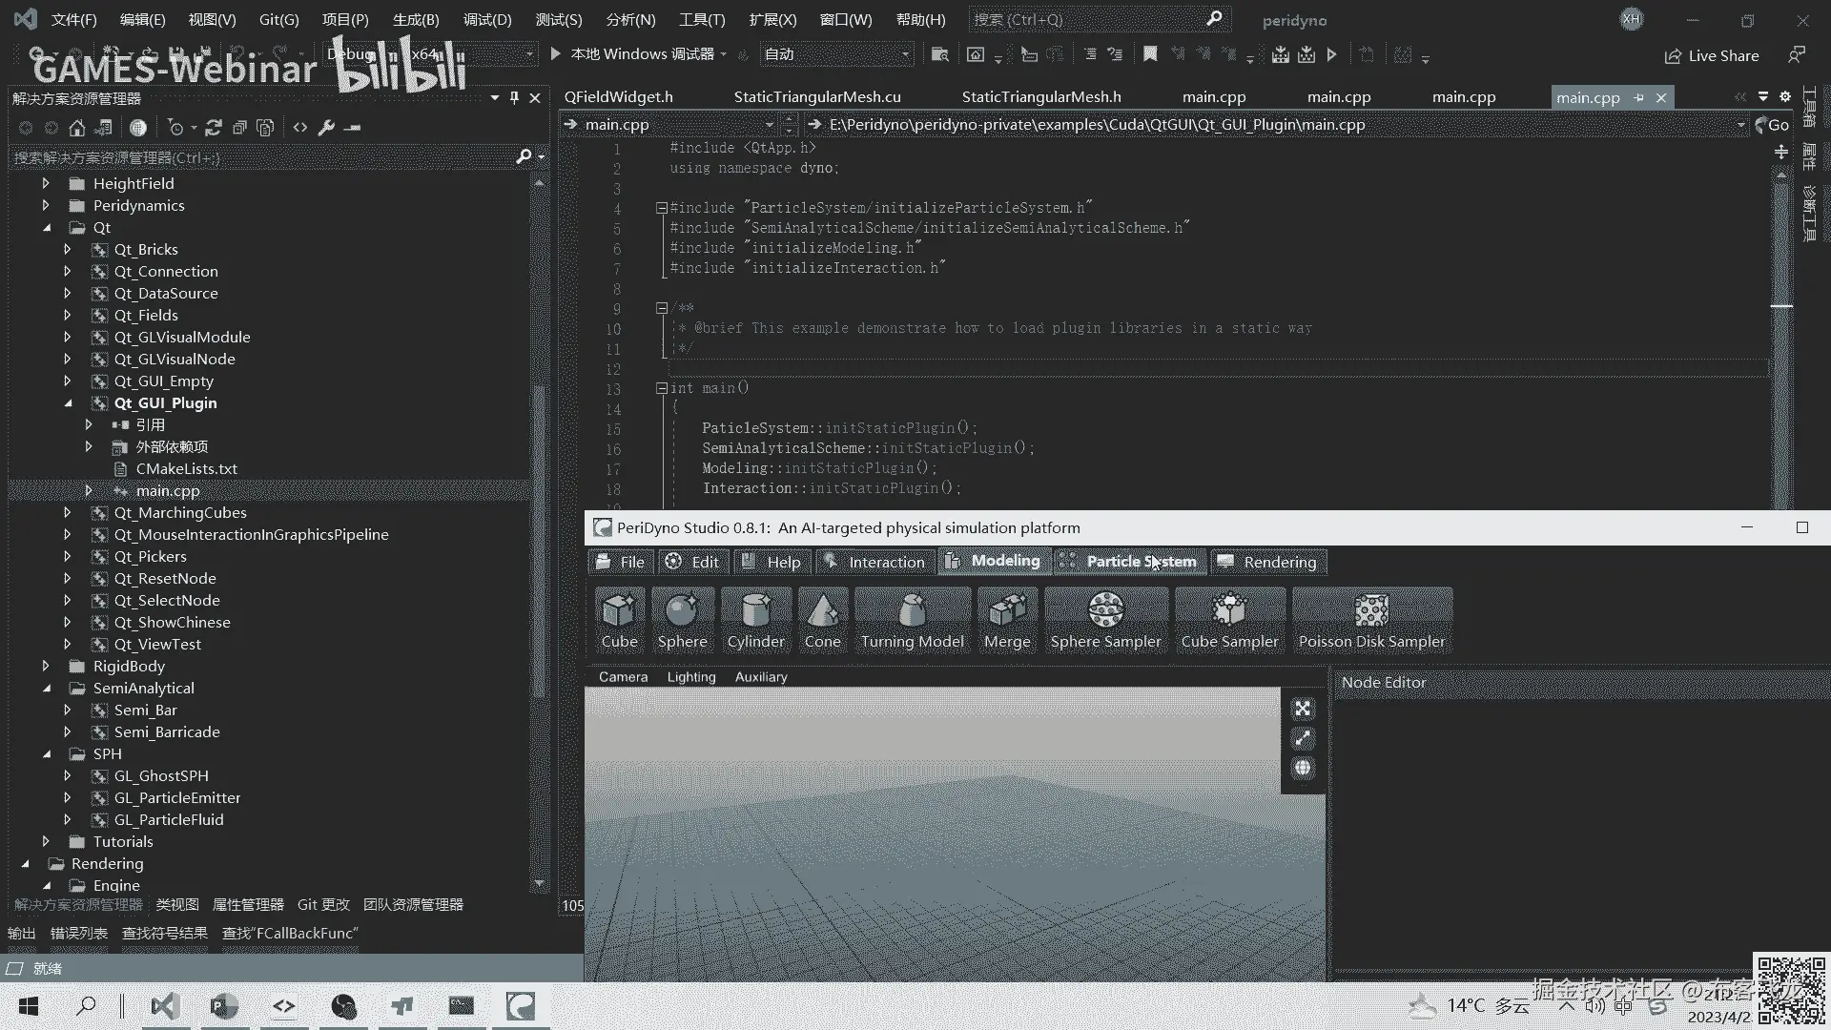The image size is (1831, 1030).
Task: Toggle the fold on the ParticleSystem include block
Action: (x=661, y=208)
